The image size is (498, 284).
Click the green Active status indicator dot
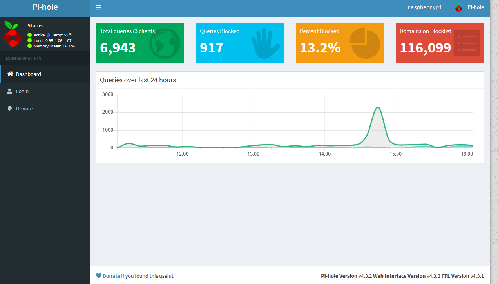(30, 35)
